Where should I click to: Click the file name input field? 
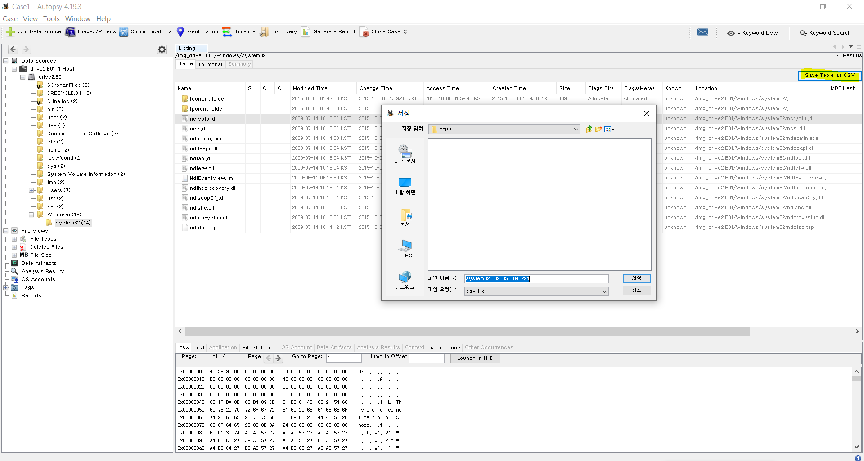point(536,279)
